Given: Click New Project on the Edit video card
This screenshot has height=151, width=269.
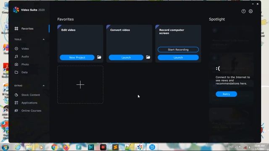Looking at the screenshot, I should coord(77,57).
